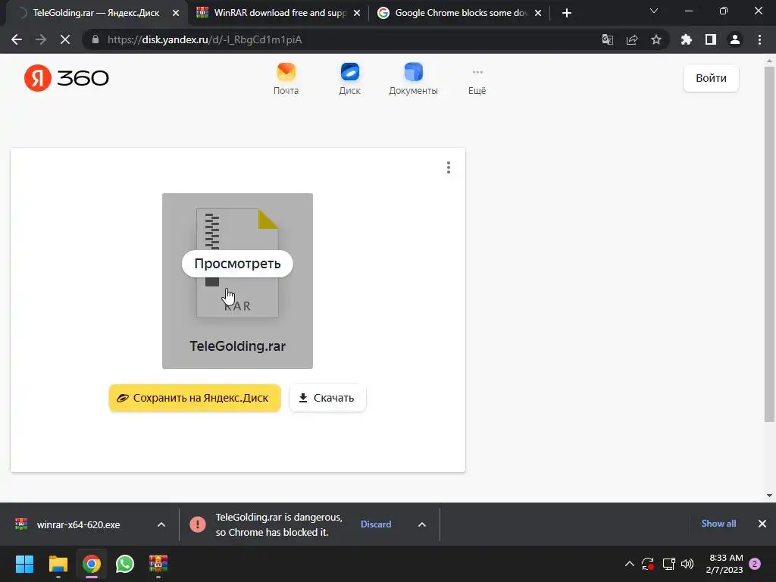Close the downloads bar
Image resolution: width=776 pixels, height=582 pixels.
point(762,524)
